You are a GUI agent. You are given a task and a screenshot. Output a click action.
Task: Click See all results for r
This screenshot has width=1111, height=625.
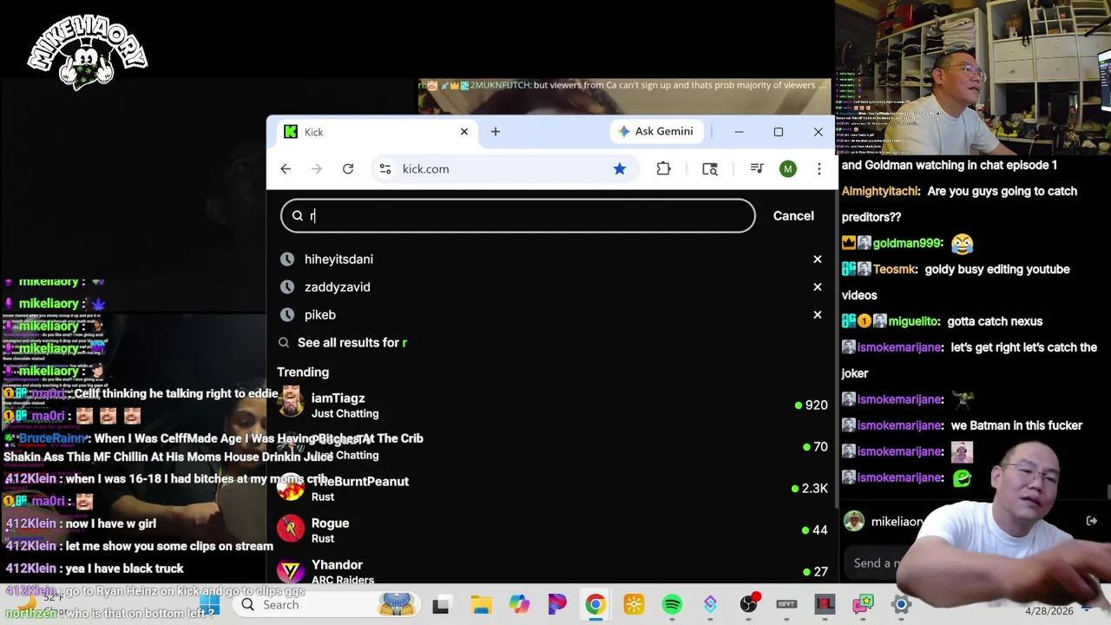[x=352, y=343]
